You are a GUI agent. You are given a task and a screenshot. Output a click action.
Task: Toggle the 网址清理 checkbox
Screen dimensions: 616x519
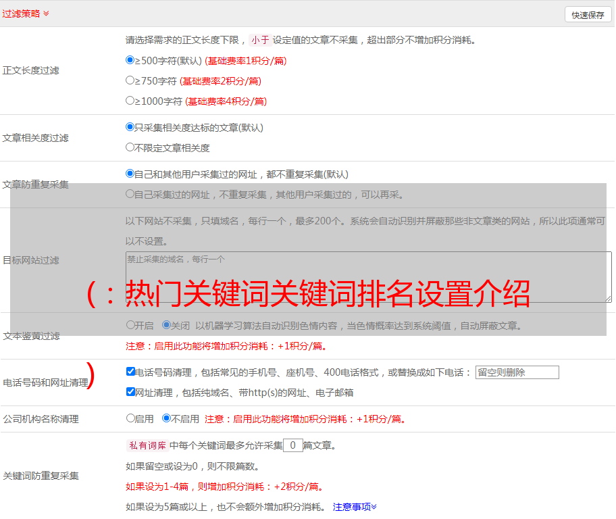point(130,392)
